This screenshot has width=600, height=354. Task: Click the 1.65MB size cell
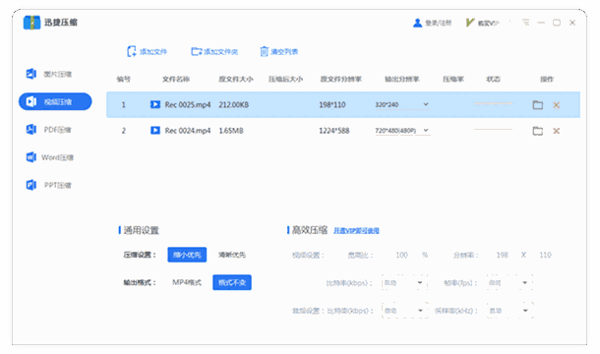pos(231,131)
